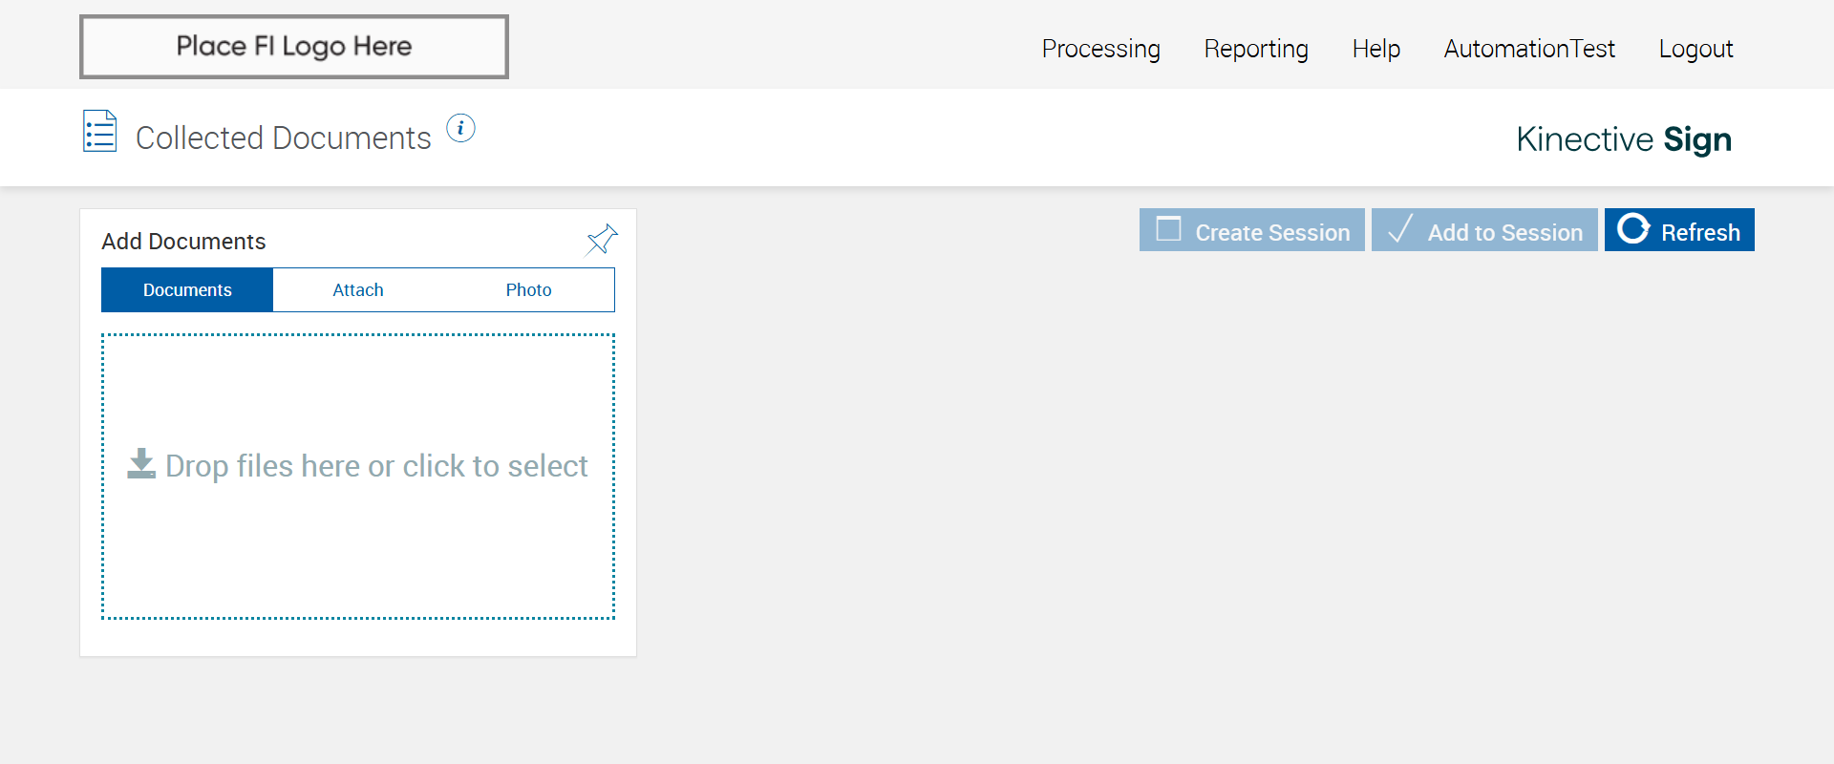Switch to the Attach tab

pos(358,290)
